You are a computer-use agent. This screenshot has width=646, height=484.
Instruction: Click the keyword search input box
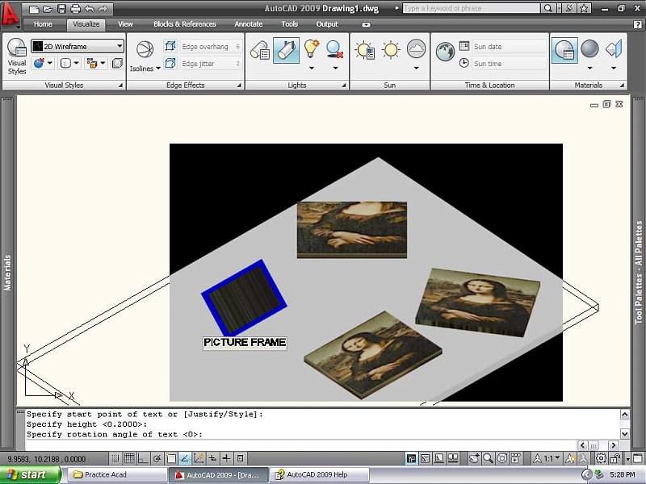pos(470,8)
